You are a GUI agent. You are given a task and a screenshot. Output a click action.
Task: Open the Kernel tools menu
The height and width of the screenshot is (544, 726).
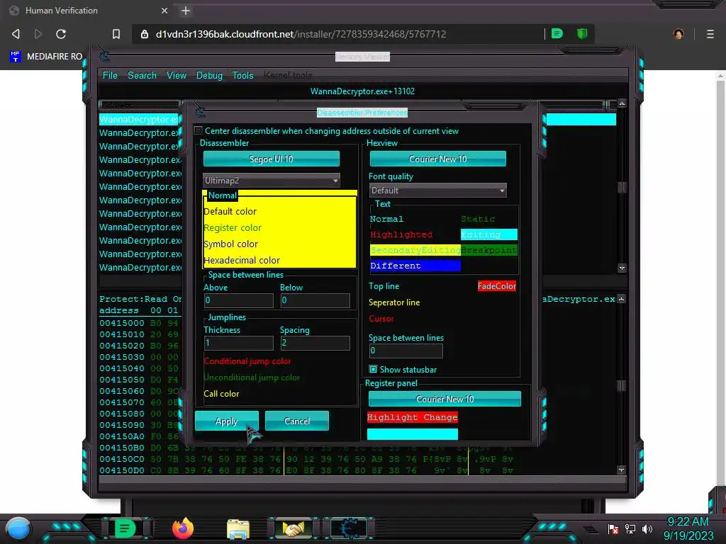[x=288, y=75]
